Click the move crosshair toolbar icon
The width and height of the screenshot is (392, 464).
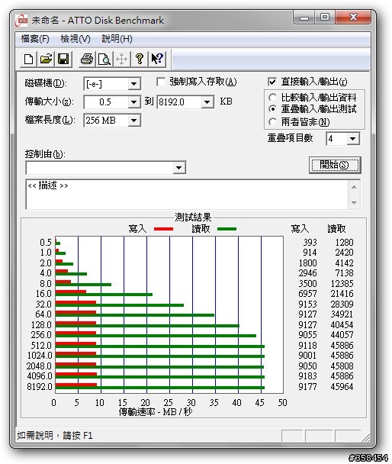(x=121, y=60)
